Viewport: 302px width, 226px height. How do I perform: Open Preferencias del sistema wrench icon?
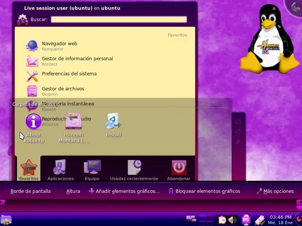(32, 76)
